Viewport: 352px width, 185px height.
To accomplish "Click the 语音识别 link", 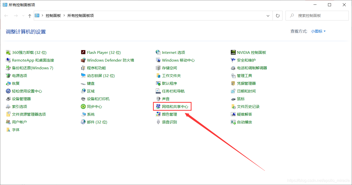I will click(x=169, y=122).
